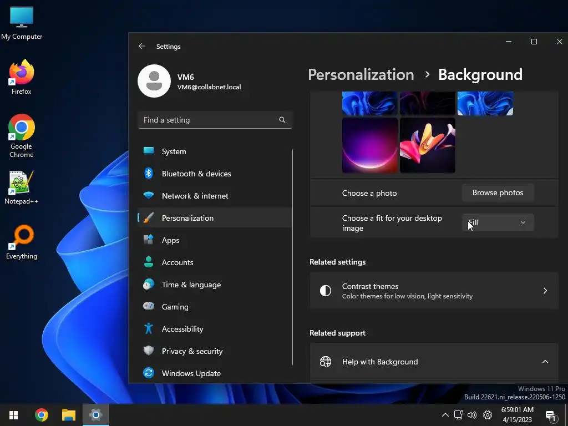
Task: Open the taskbar clock and date
Action: pos(518,415)
